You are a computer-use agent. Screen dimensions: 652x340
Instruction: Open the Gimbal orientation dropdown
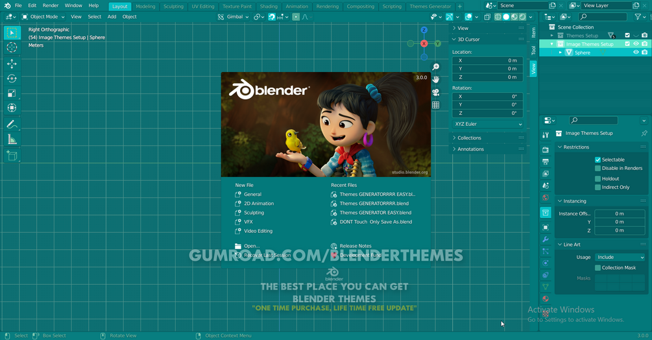pos(233,17)
